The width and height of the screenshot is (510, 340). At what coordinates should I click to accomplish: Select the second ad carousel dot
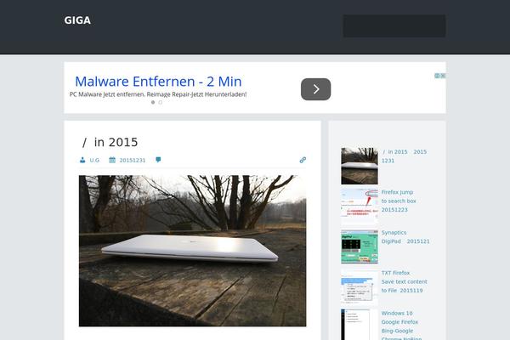point(161,102)
